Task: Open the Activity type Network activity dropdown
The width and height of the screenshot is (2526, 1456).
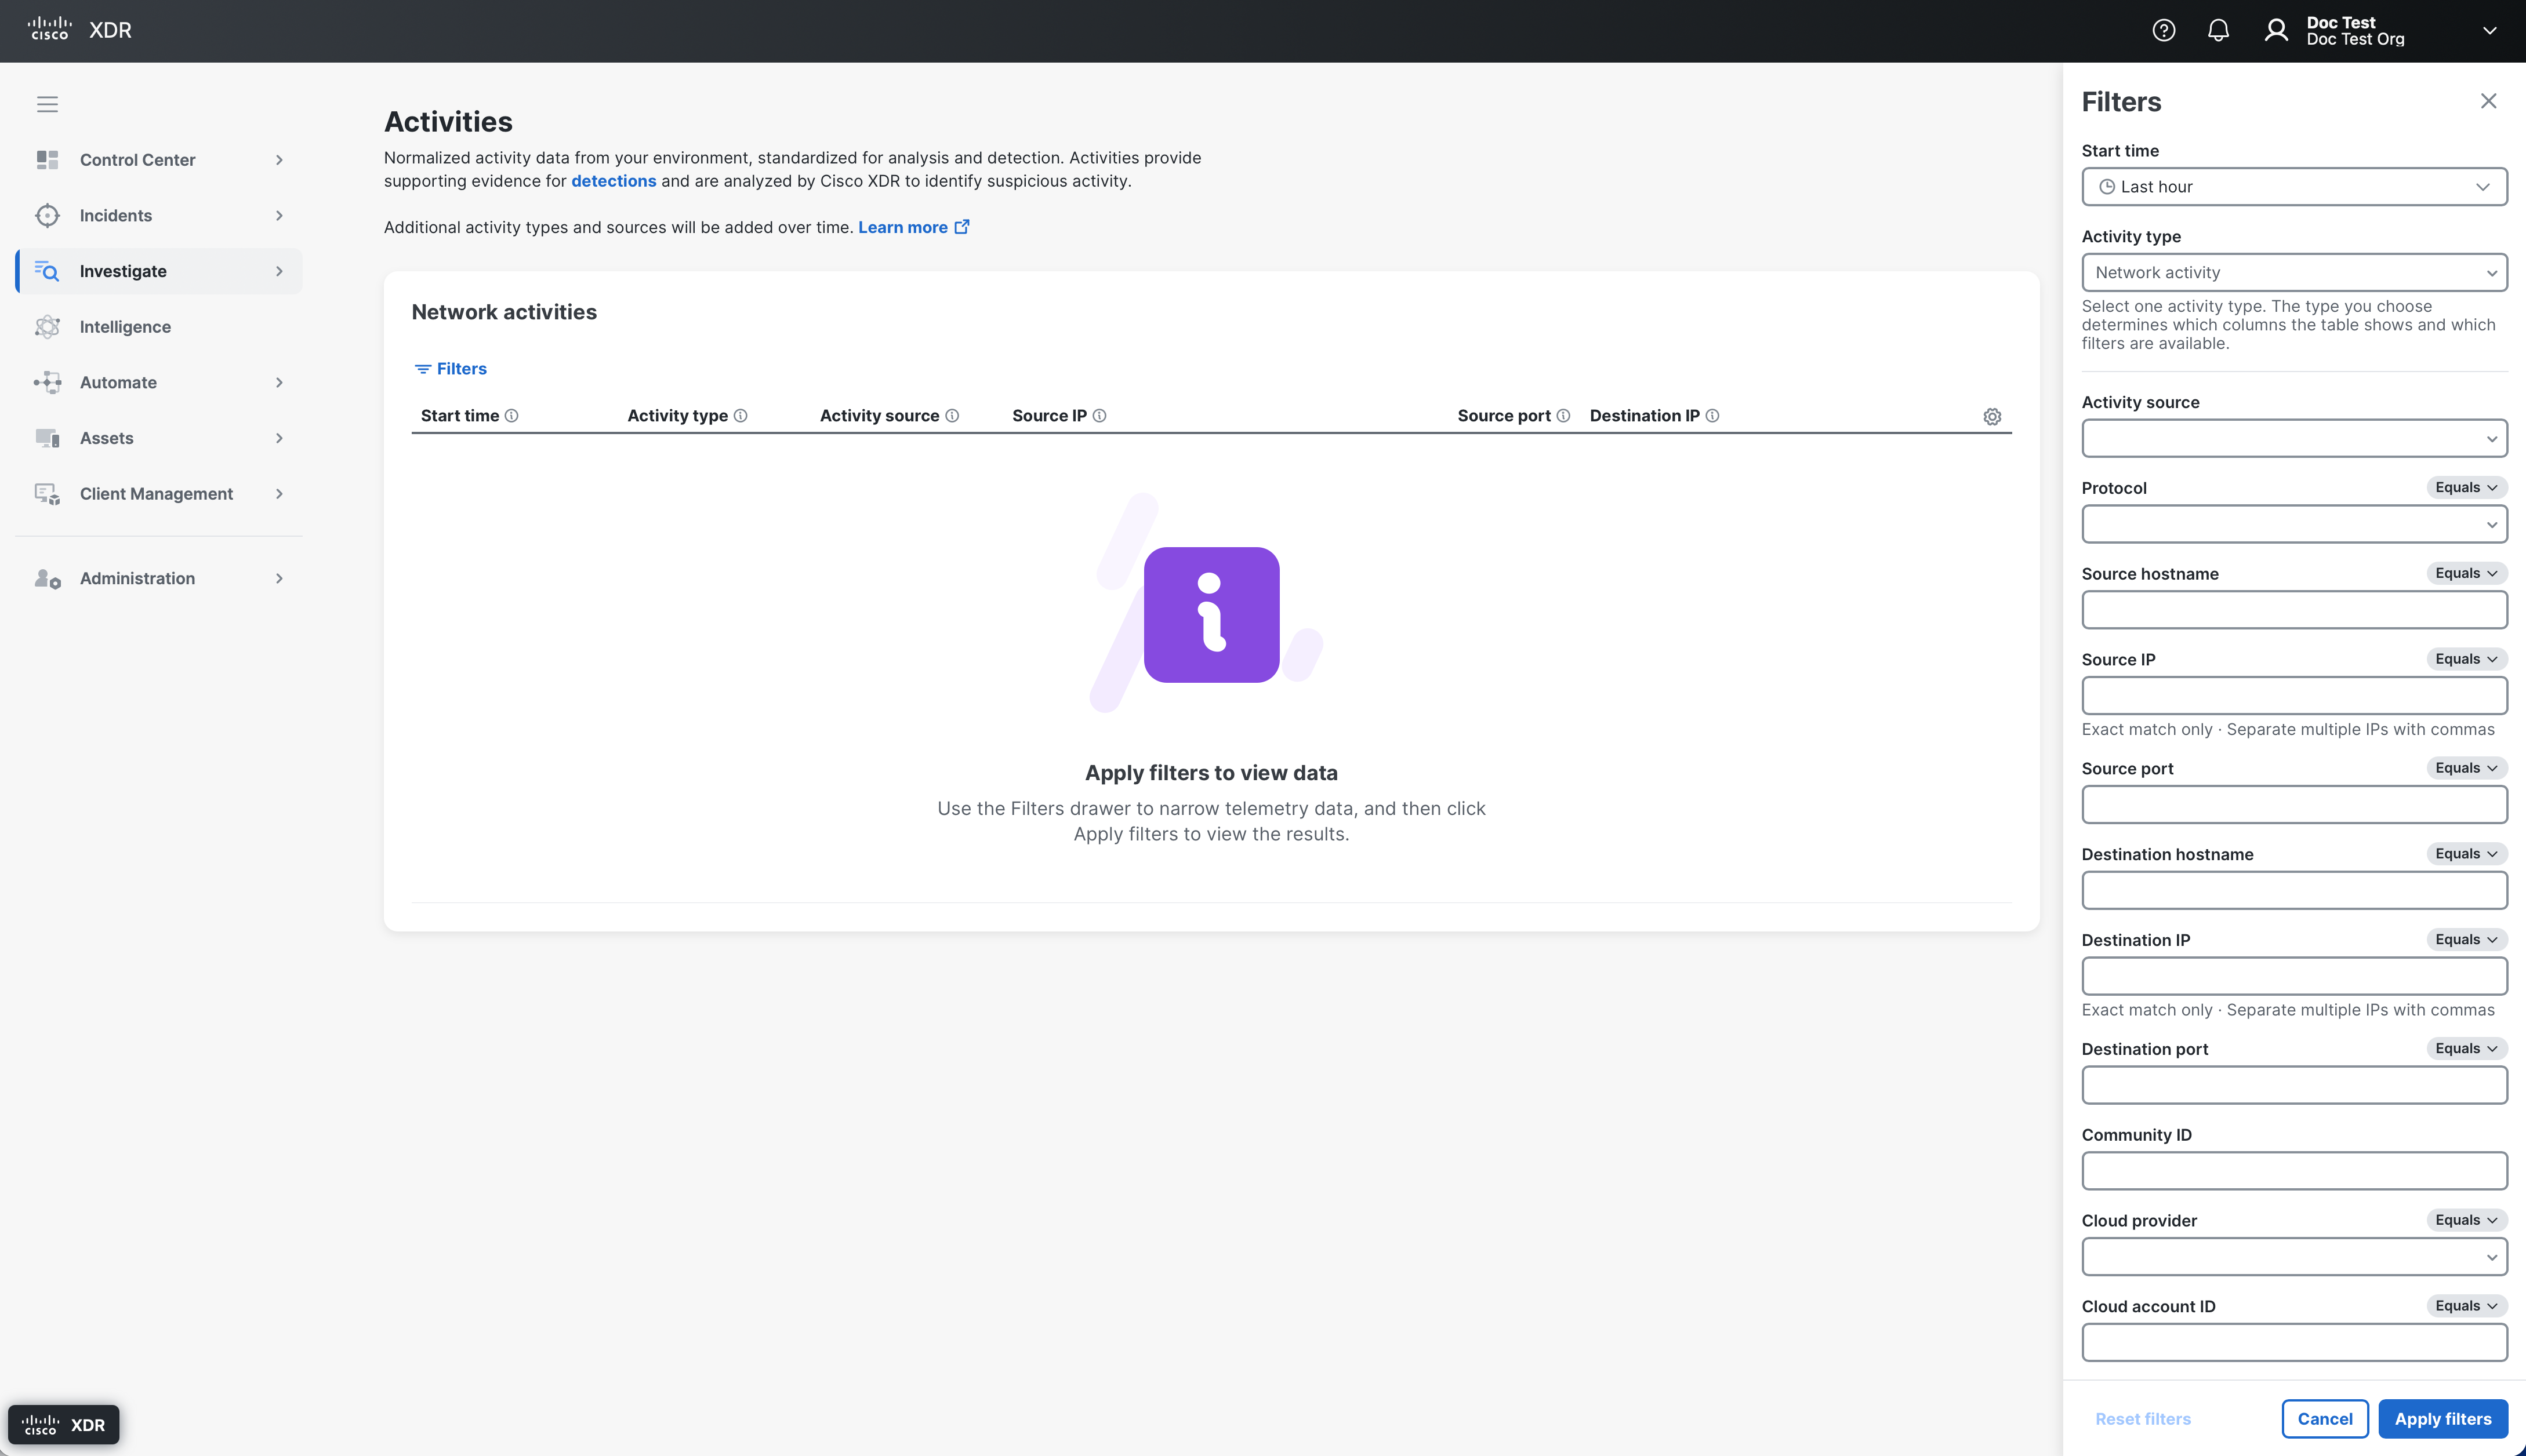Action: click(2294, 273)
